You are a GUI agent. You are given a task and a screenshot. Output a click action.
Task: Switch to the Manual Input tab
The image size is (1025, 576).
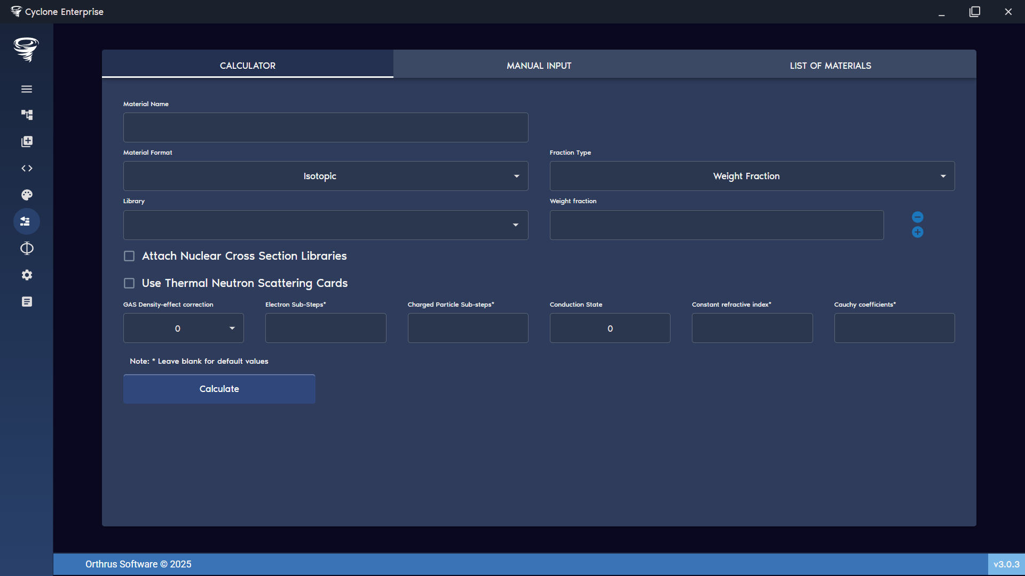pyautogui.click(x=539, y=66)
